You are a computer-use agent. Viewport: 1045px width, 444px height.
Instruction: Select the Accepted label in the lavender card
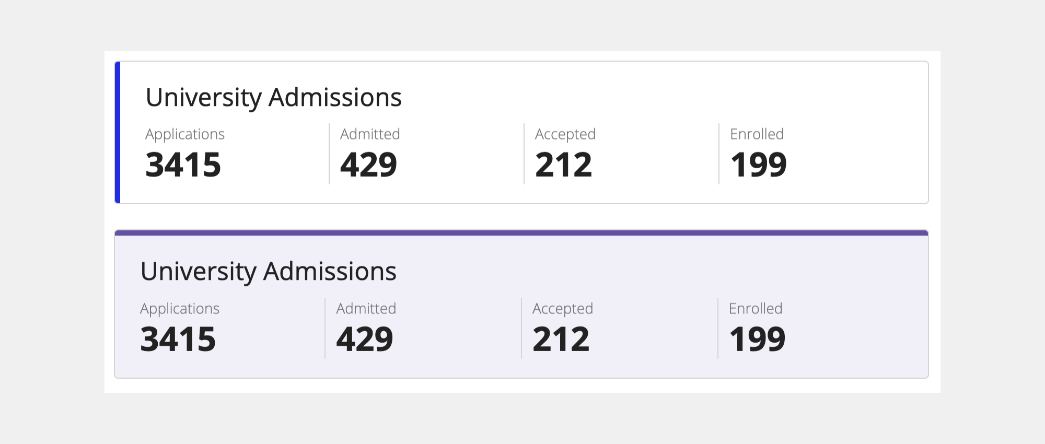[x=562, y=309]
